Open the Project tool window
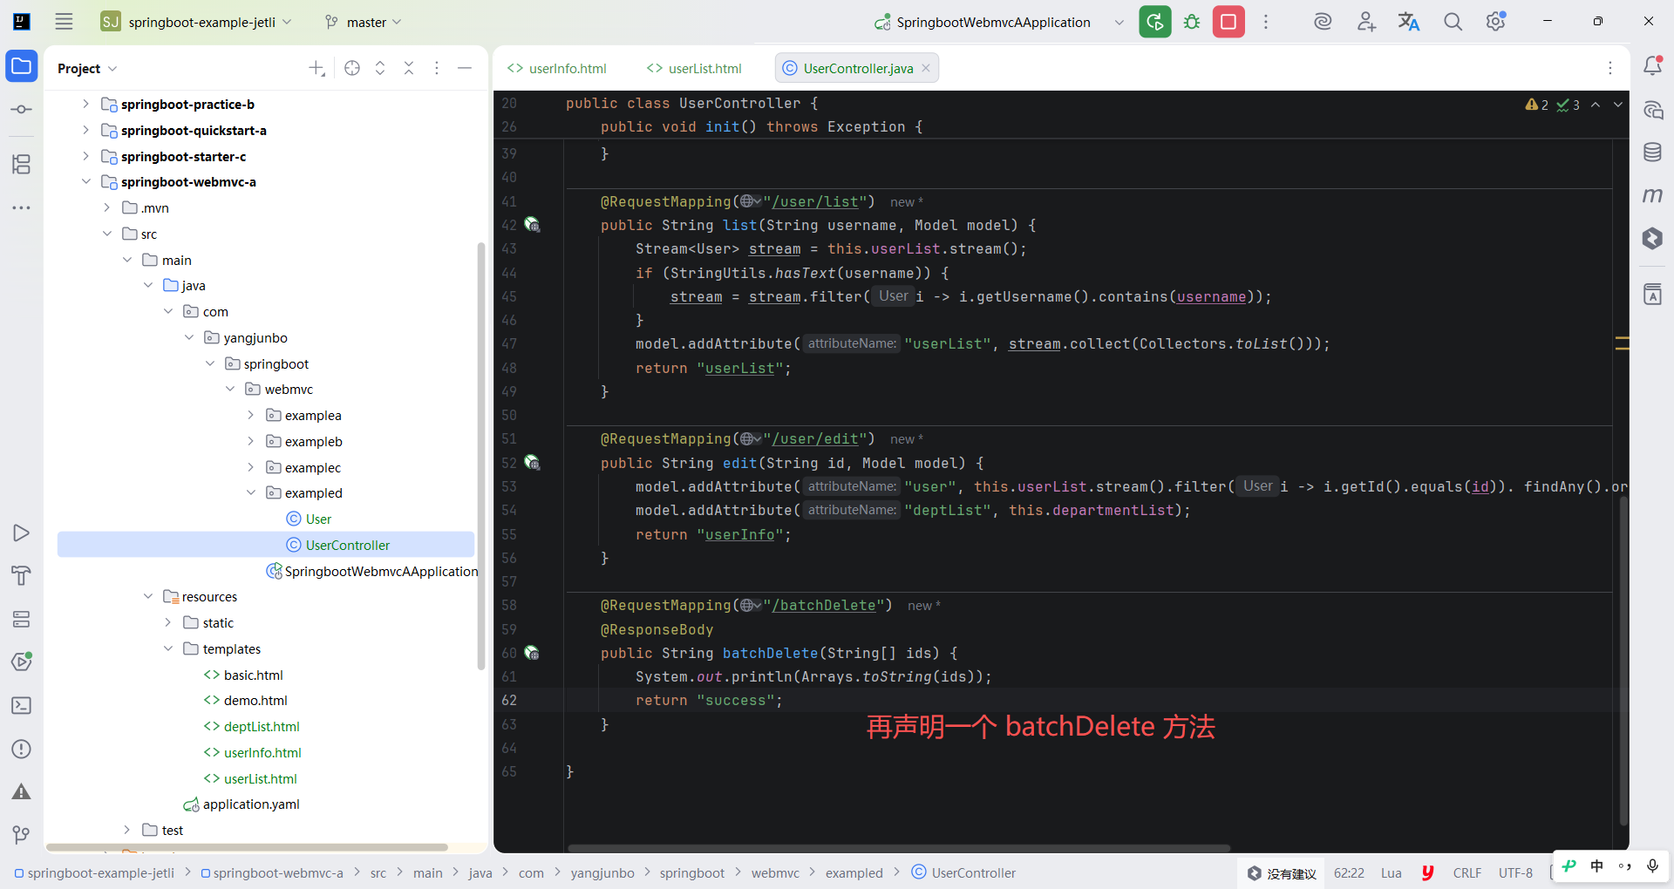 pos(22,66)
